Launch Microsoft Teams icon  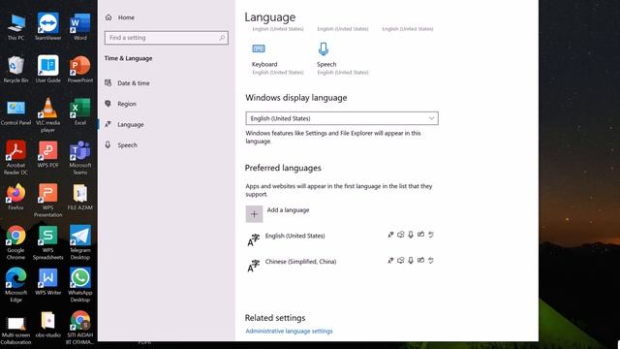tap(79, 157)
